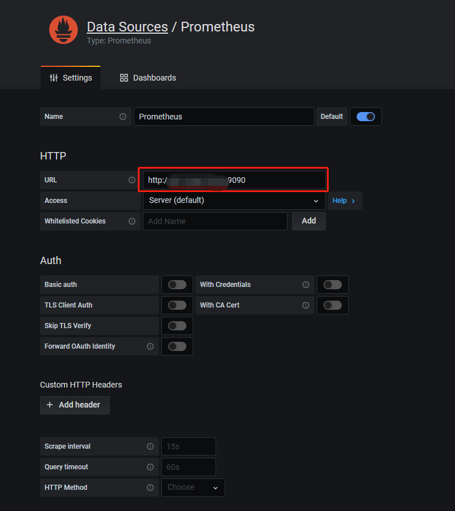Viewport: 455px width, 511px height.
Task: Show the With Credentials info icon
Action: tap(306, 285)
